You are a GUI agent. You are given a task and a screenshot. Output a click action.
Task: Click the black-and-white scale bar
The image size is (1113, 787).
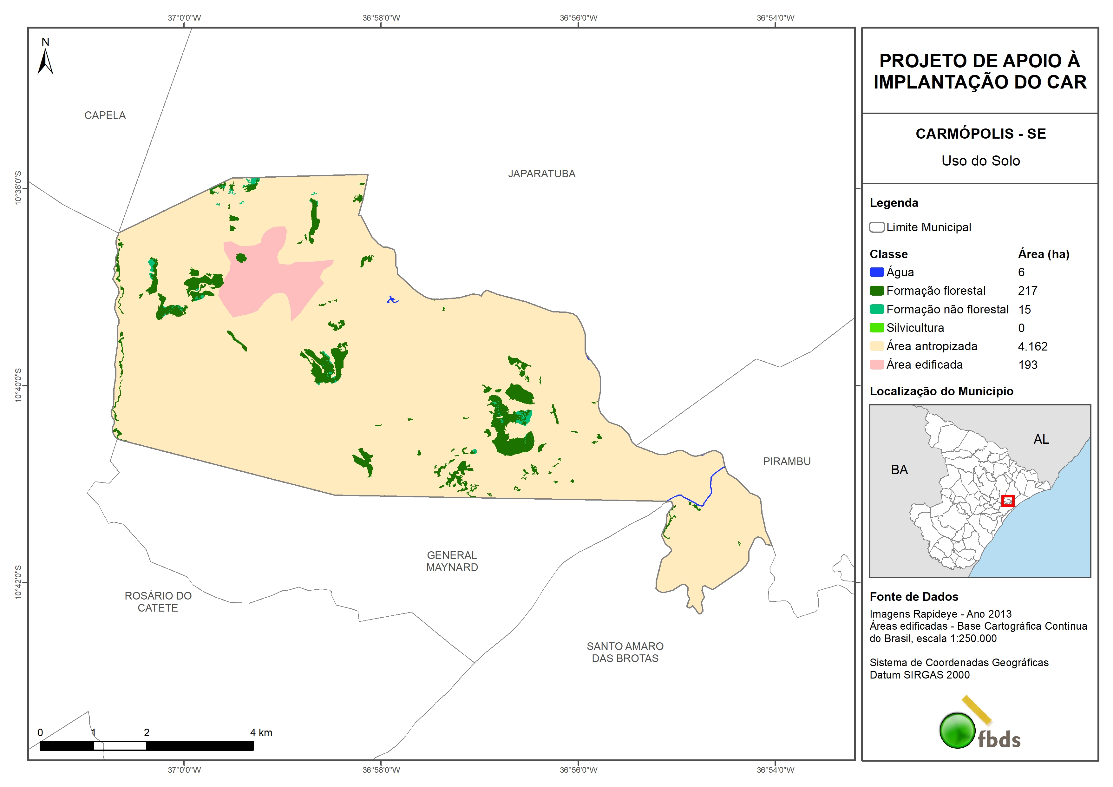click(147, 745)
